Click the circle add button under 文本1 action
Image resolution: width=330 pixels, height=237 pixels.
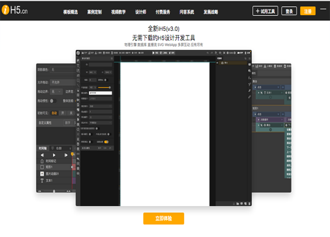click(x=271, y=97)
